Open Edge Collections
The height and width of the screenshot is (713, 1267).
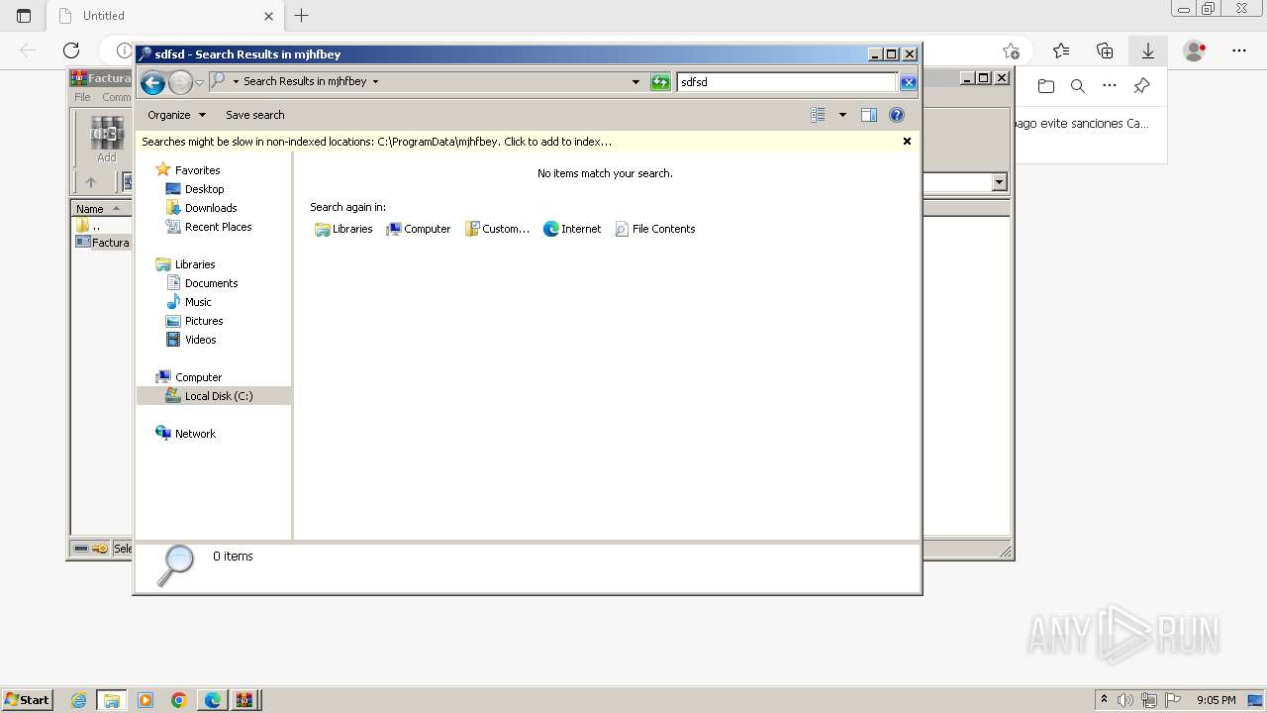tap(1105, 51)
